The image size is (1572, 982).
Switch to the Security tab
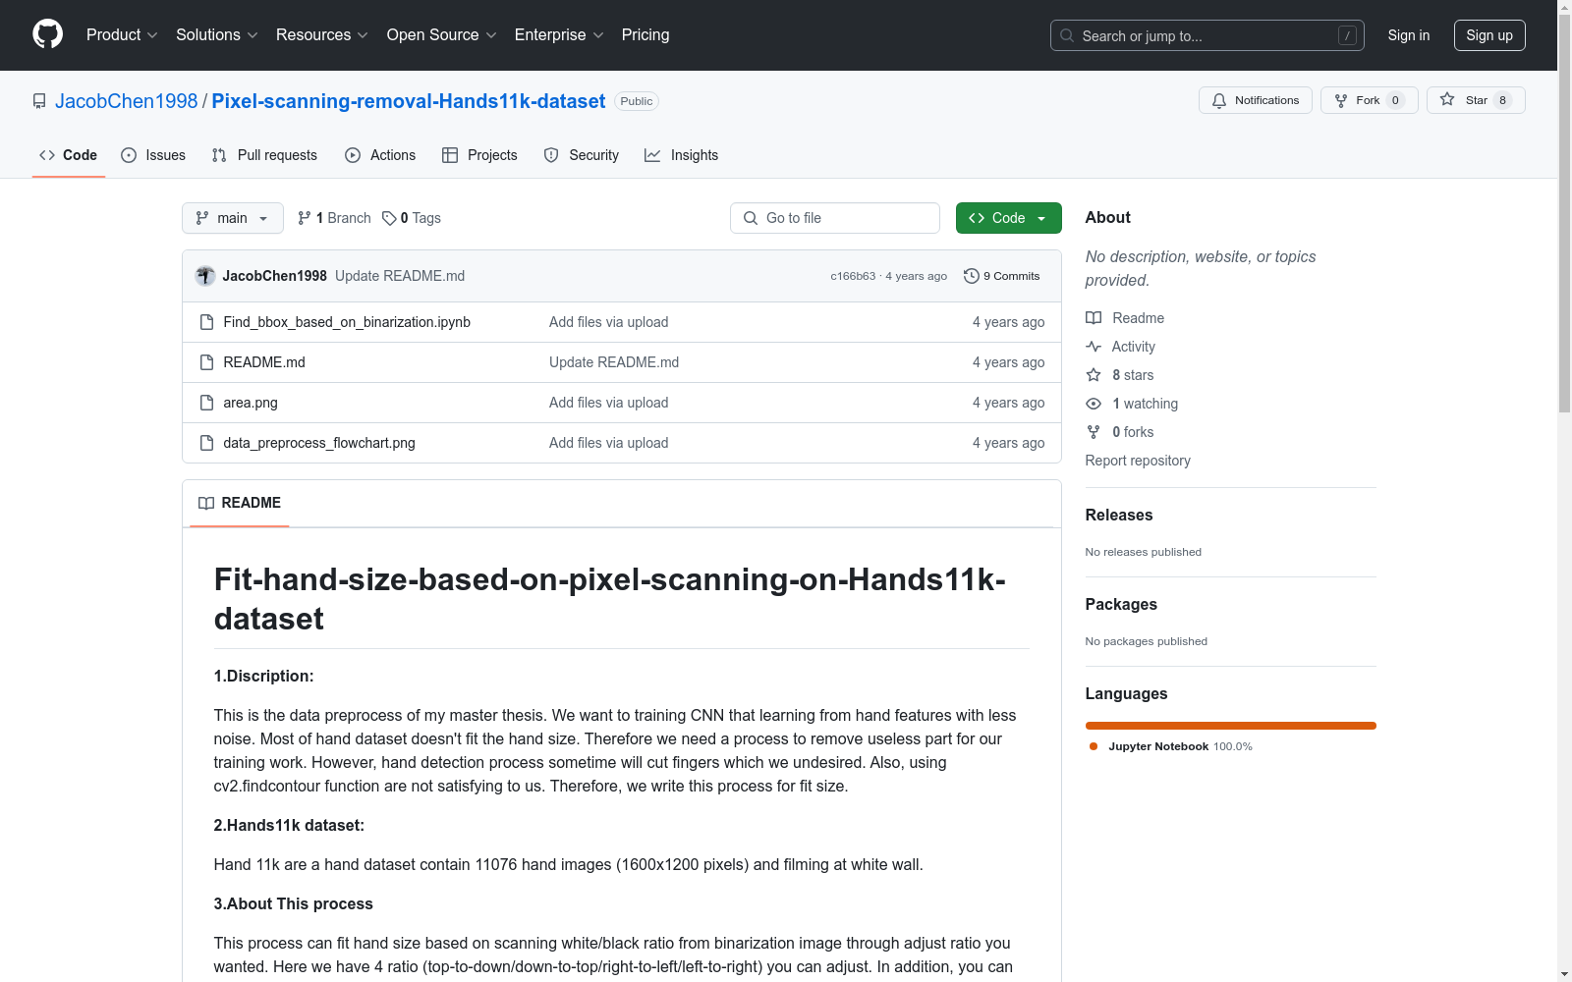582,155
